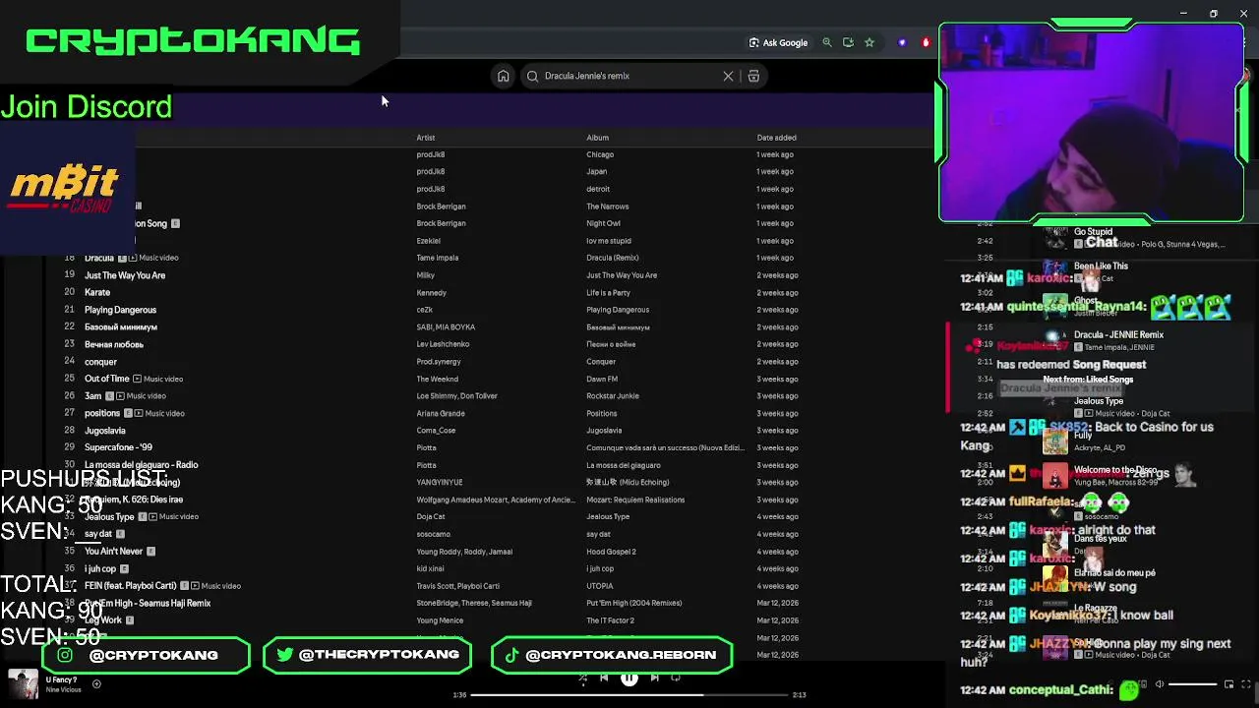Open the Tame Impala artist link
Screen dimensions: 1259x708
point(437,258)
